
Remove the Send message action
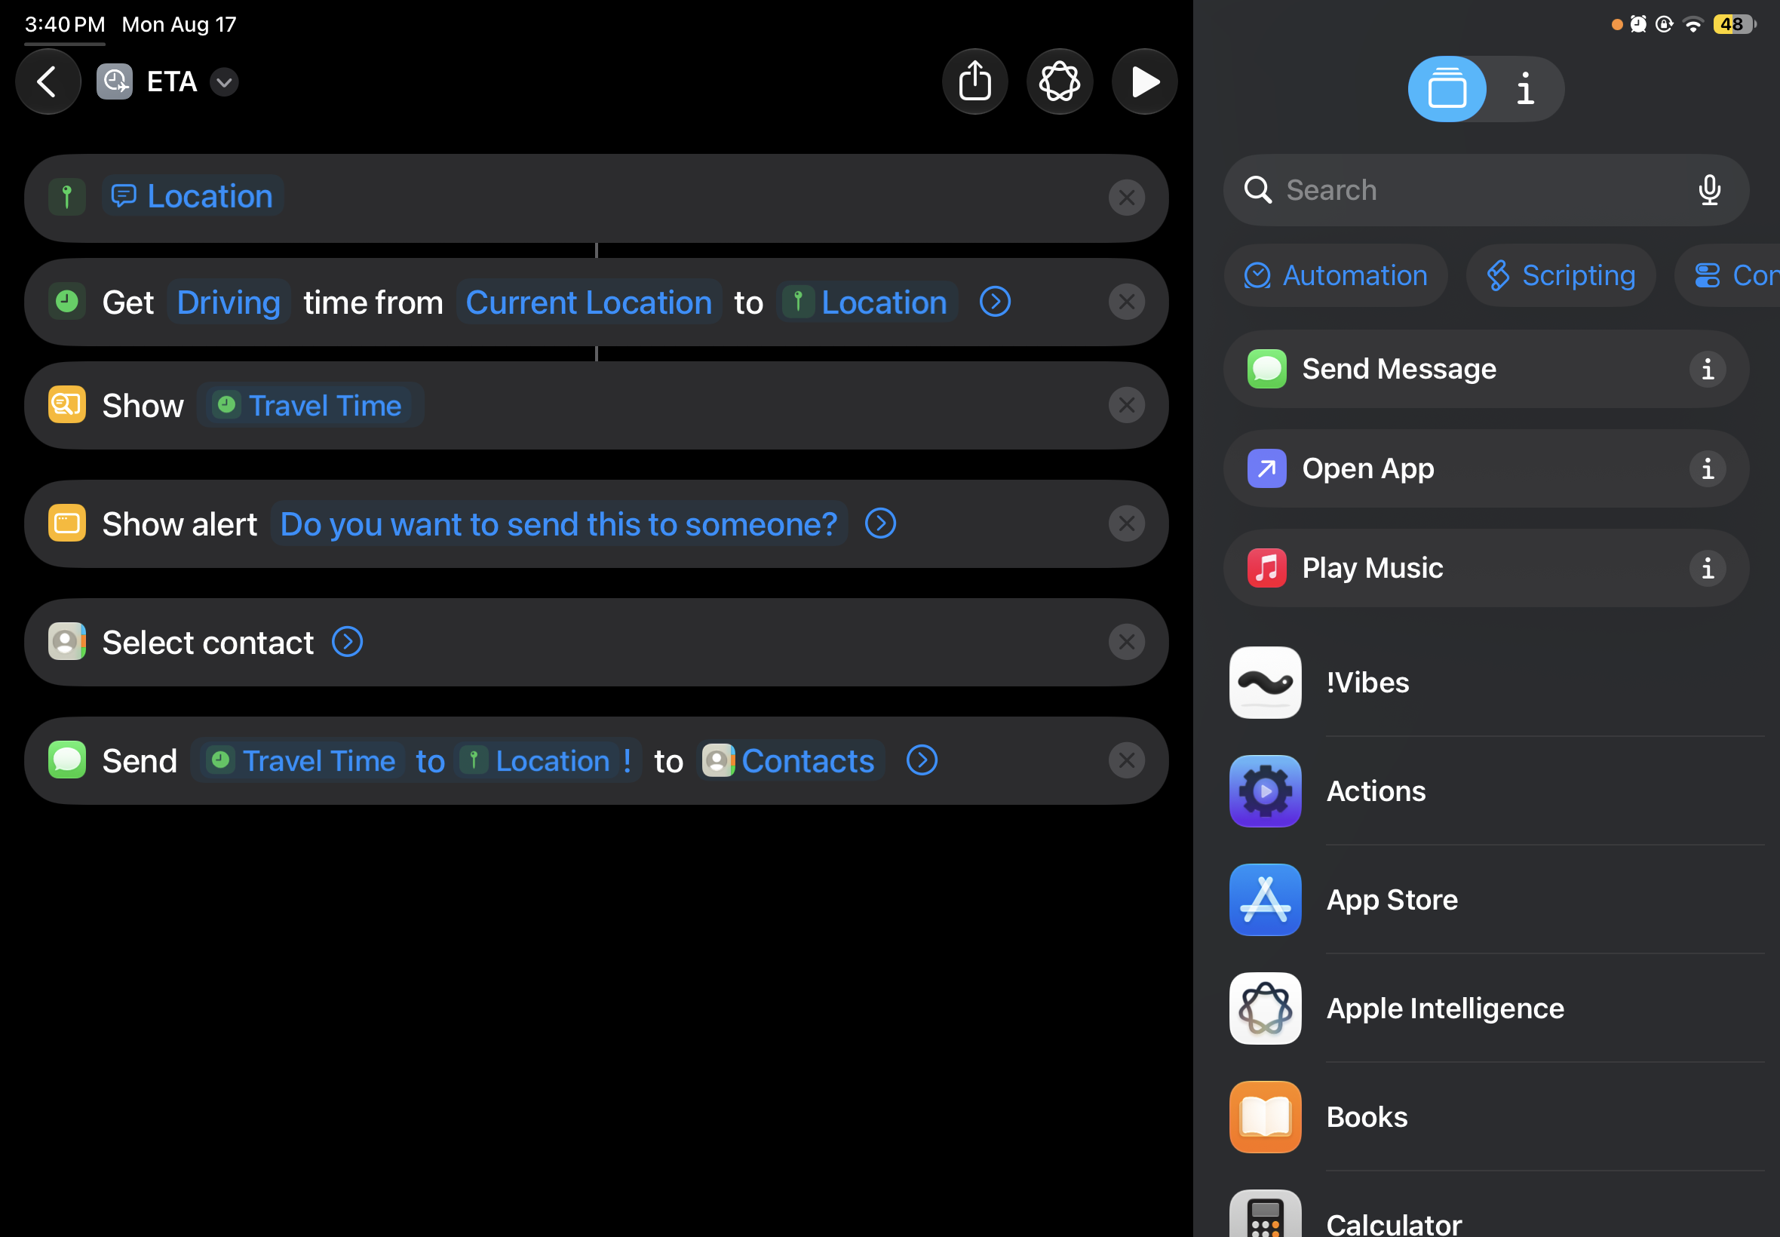tap(1126, 761)
